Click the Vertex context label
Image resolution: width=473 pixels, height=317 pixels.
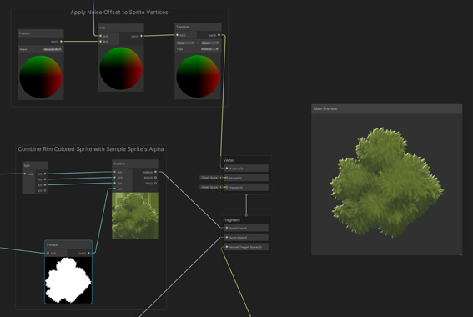(229, 160)
